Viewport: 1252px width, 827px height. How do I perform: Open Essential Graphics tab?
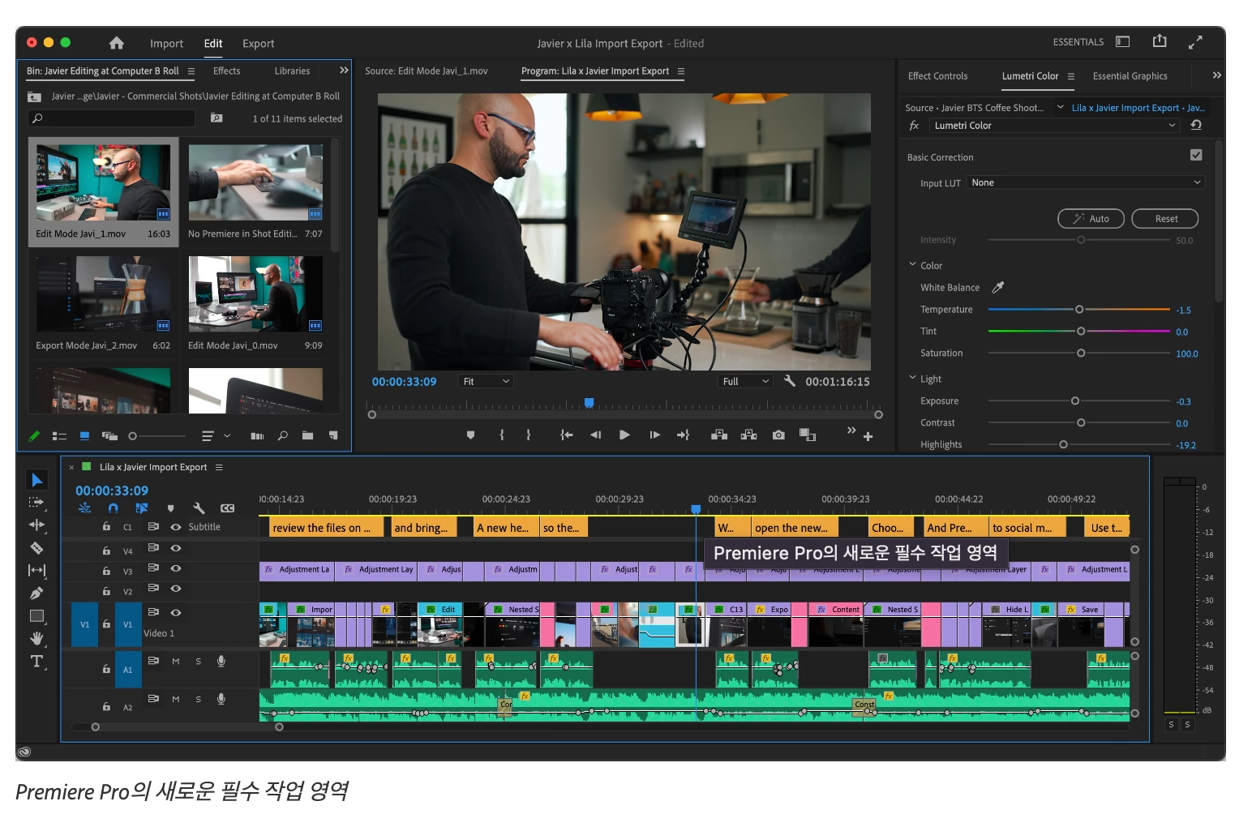pos(1130,76)
